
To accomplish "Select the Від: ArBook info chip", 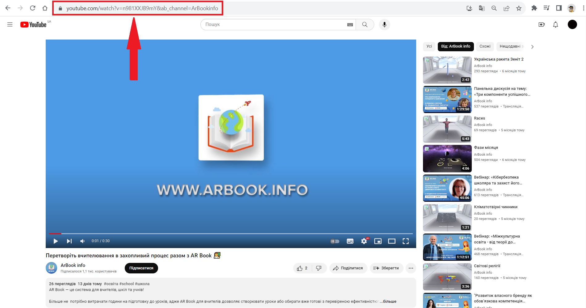I will [455, 46].
